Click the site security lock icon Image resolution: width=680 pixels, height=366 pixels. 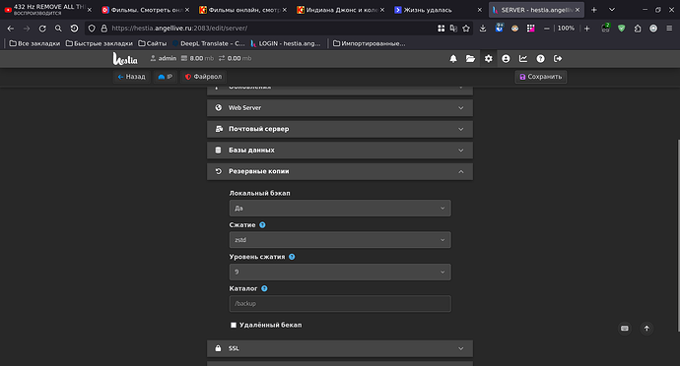104,29
